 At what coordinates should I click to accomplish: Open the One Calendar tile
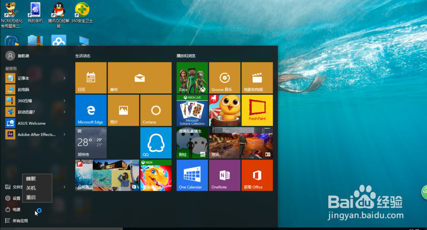click(192, 175)
